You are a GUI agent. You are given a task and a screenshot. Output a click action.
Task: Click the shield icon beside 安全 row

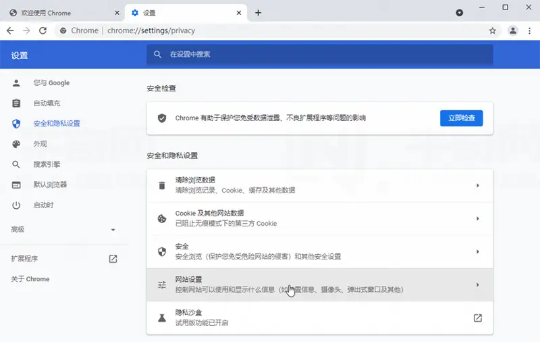(162, 251)
